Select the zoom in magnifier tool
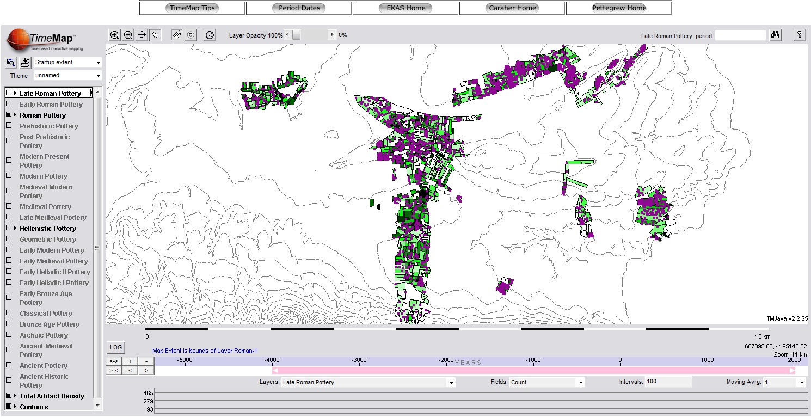This screenshot has height=417, width=811. 115,35
